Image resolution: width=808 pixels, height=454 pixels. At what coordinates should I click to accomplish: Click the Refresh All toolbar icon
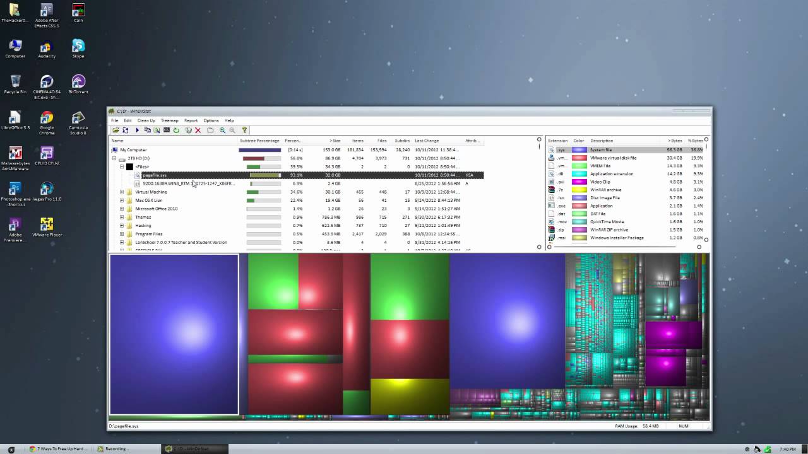pyautogui.click(x=125, y=130)
